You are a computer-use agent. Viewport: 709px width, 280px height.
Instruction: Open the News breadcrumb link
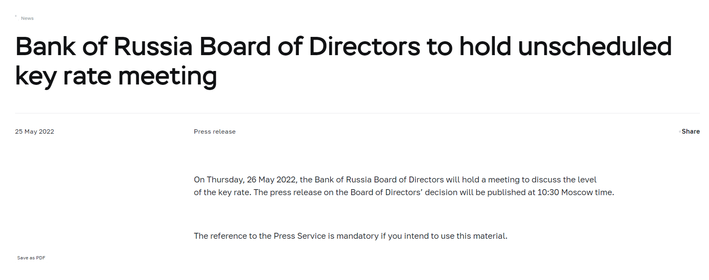[27, 18]
